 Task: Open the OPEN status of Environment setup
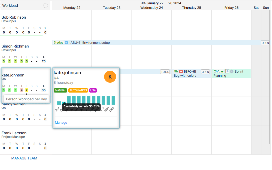[265, 43]
